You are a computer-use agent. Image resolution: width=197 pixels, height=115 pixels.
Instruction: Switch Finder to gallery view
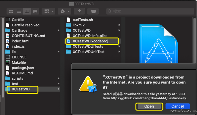click(x=35, y=11)
